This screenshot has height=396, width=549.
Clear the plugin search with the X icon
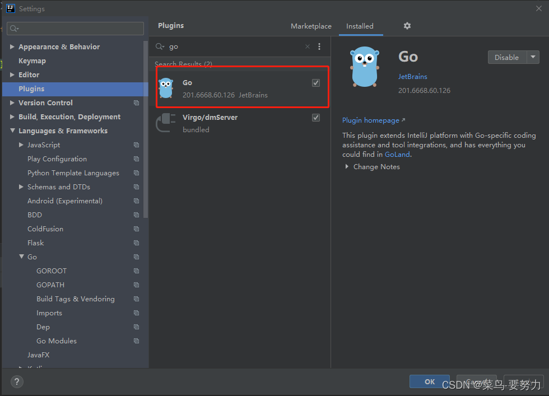point(308,46)
